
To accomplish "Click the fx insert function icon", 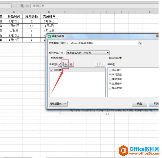I will pos(27,6).
